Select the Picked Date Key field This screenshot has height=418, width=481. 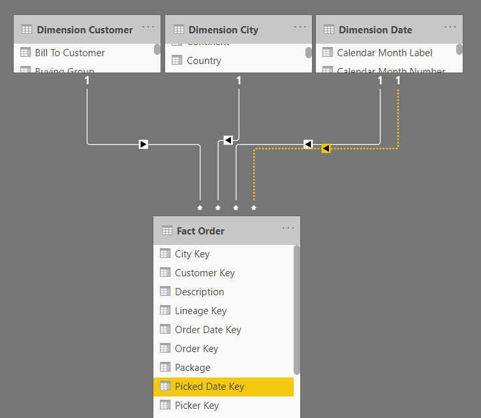223,387
